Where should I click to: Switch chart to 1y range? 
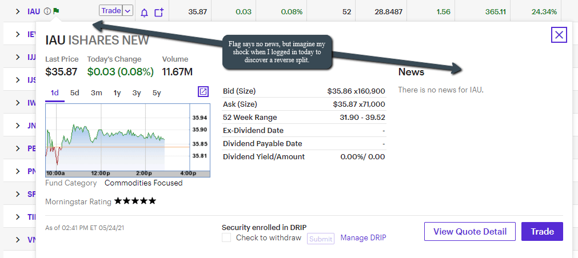[x=117, y=92]
